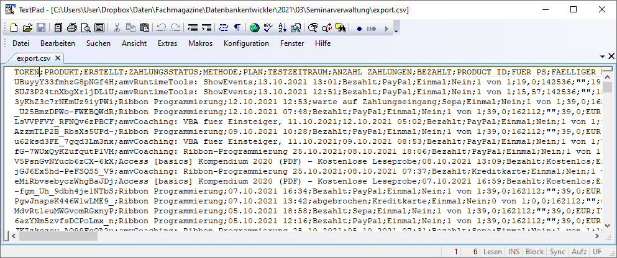Image resolution: width=617 pixels, height=258 pixels.
Task: Click the vertical scrollbar thumb
Action: pyautogui.click(x=608, y=87)
